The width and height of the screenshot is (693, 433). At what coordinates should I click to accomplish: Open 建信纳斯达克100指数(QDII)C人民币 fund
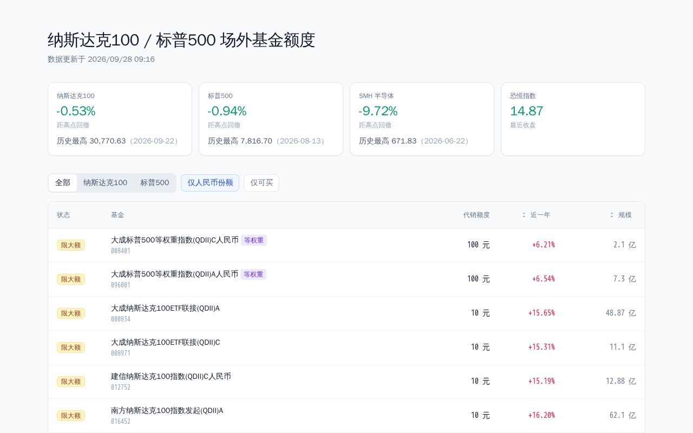pyautogui.click(x=171, y=376)
